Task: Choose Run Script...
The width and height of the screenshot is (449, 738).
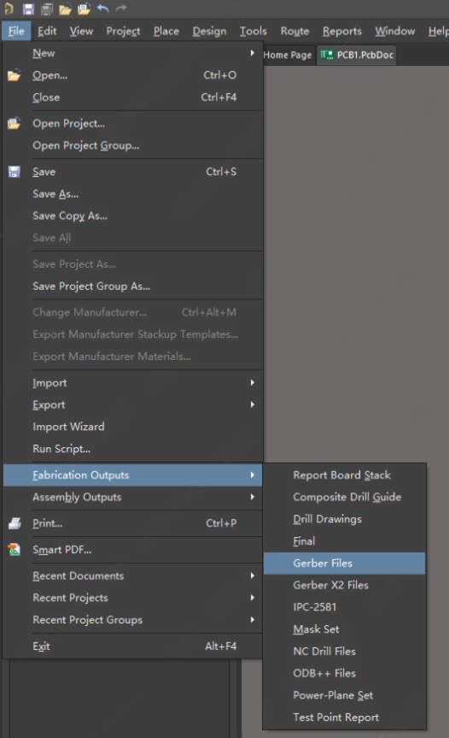Action: 132,449
